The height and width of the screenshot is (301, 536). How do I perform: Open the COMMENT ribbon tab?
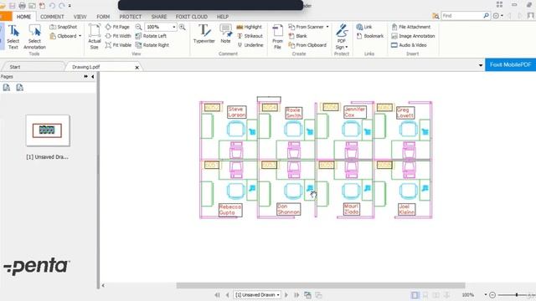52,17
